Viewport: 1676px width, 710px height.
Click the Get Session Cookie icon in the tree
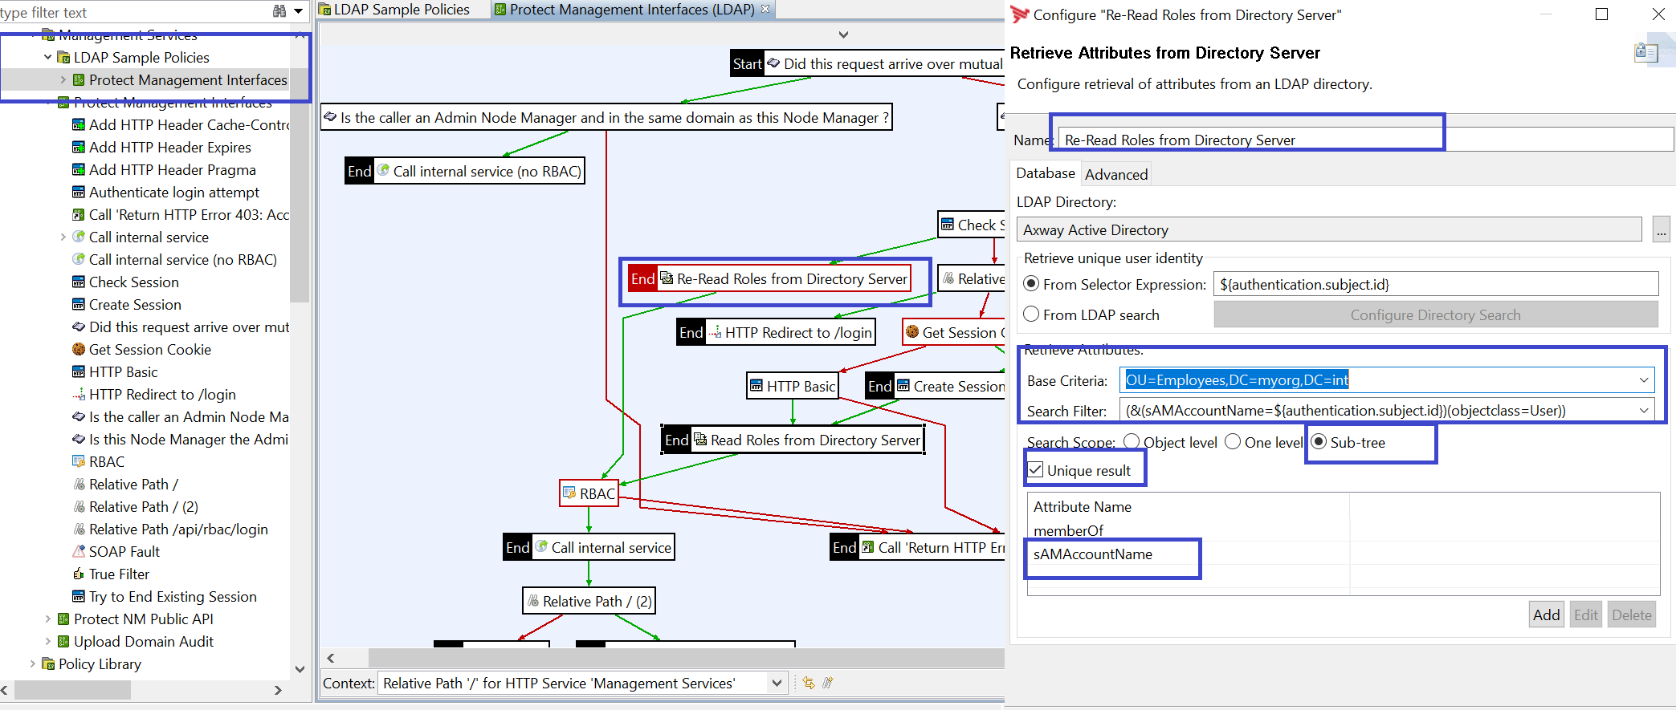pyautogui.click(x=79, y=350)
